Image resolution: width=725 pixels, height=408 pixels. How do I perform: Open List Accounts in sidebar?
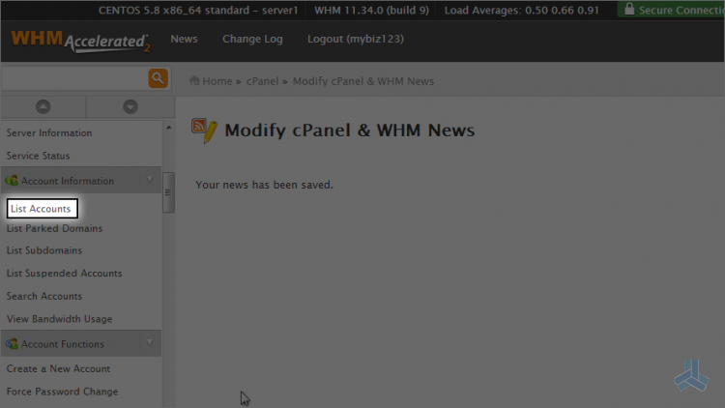(41, 209)
